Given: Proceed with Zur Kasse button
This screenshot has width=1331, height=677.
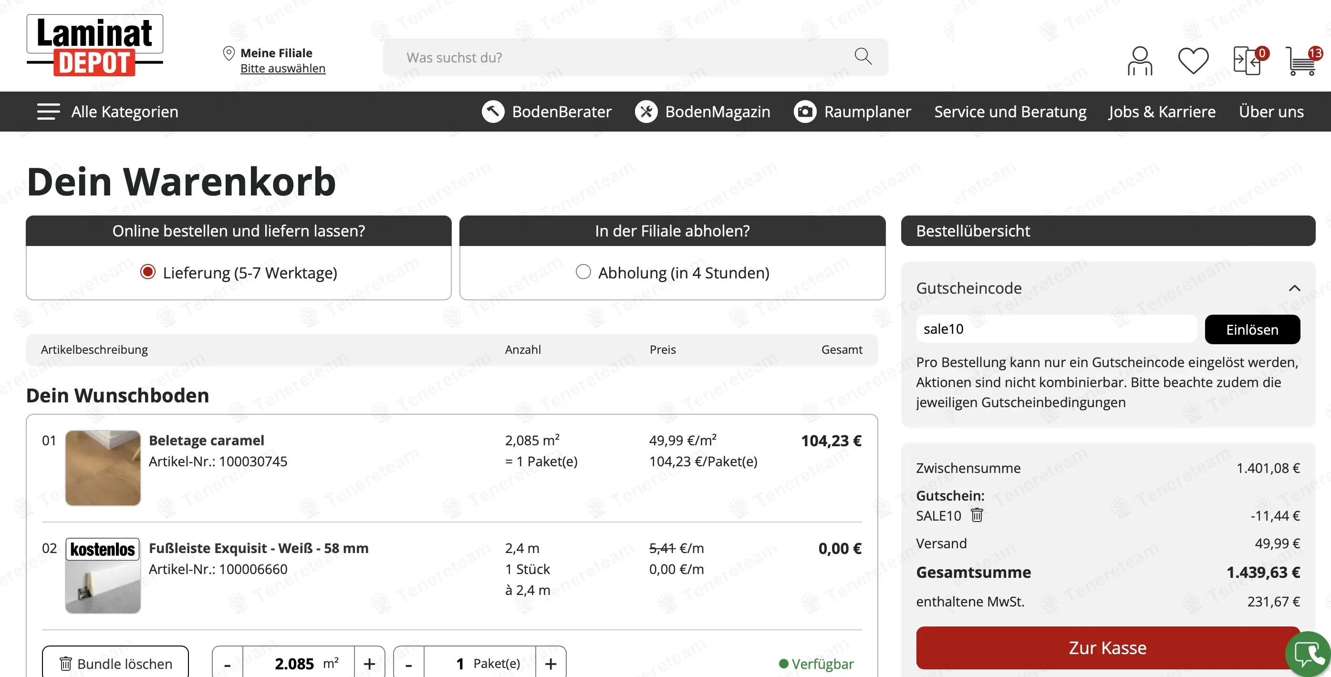Looking at the screenshot, I should point(1108,647).
